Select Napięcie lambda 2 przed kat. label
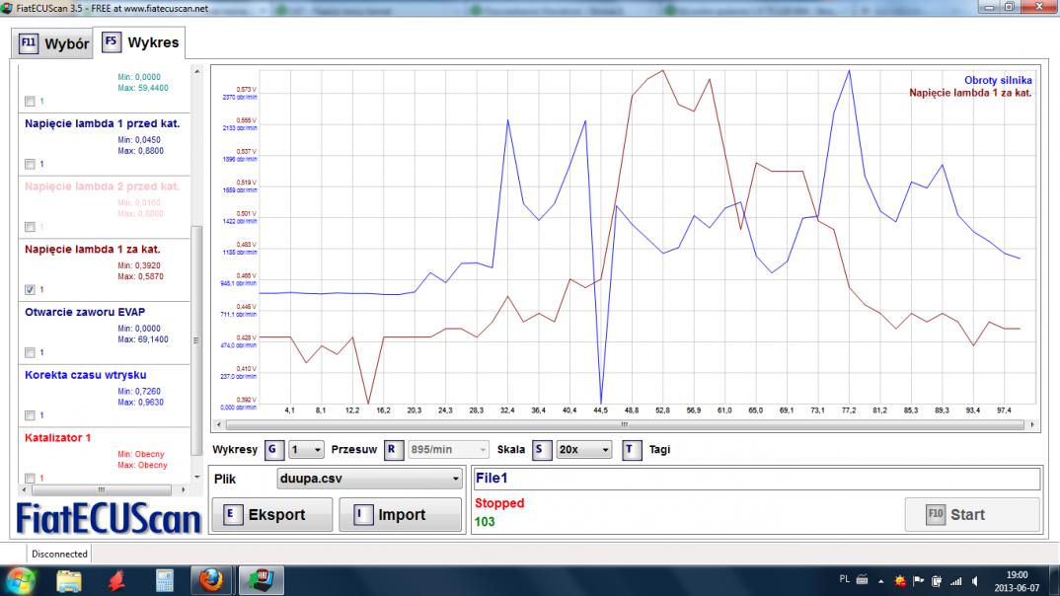This screenshot has width=1060, height=596. coord(102,186)
